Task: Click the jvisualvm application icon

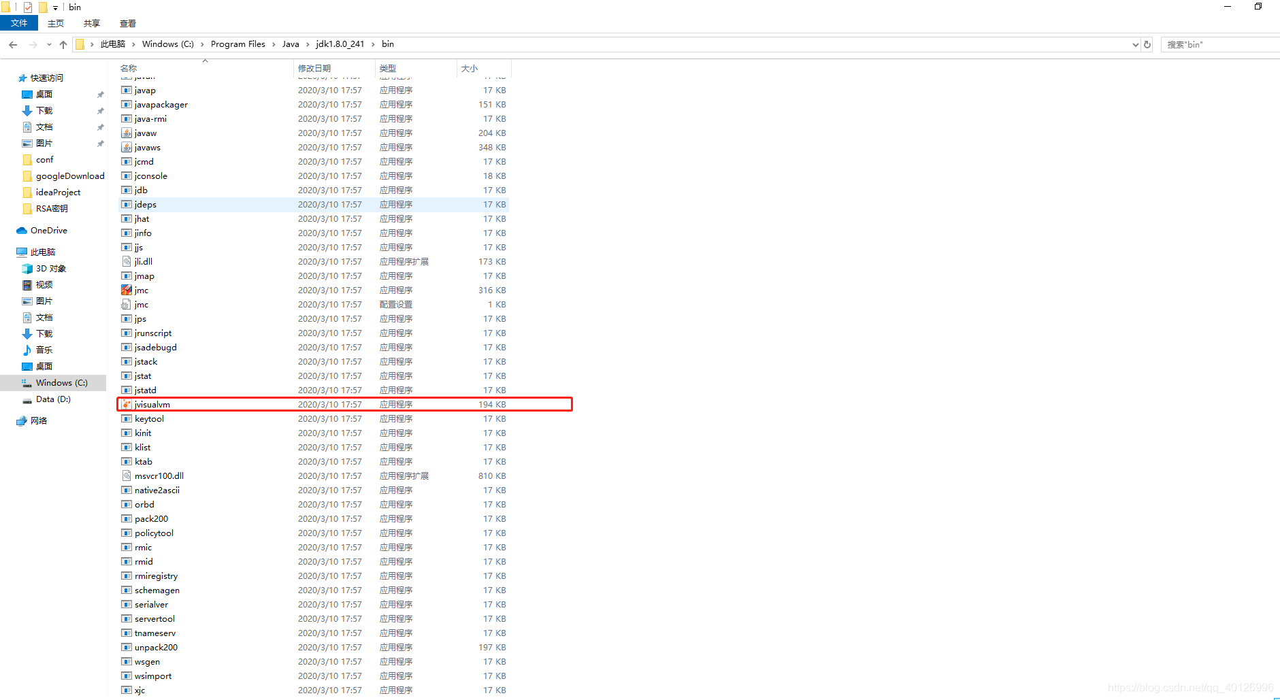Action: tap(127, 404)
